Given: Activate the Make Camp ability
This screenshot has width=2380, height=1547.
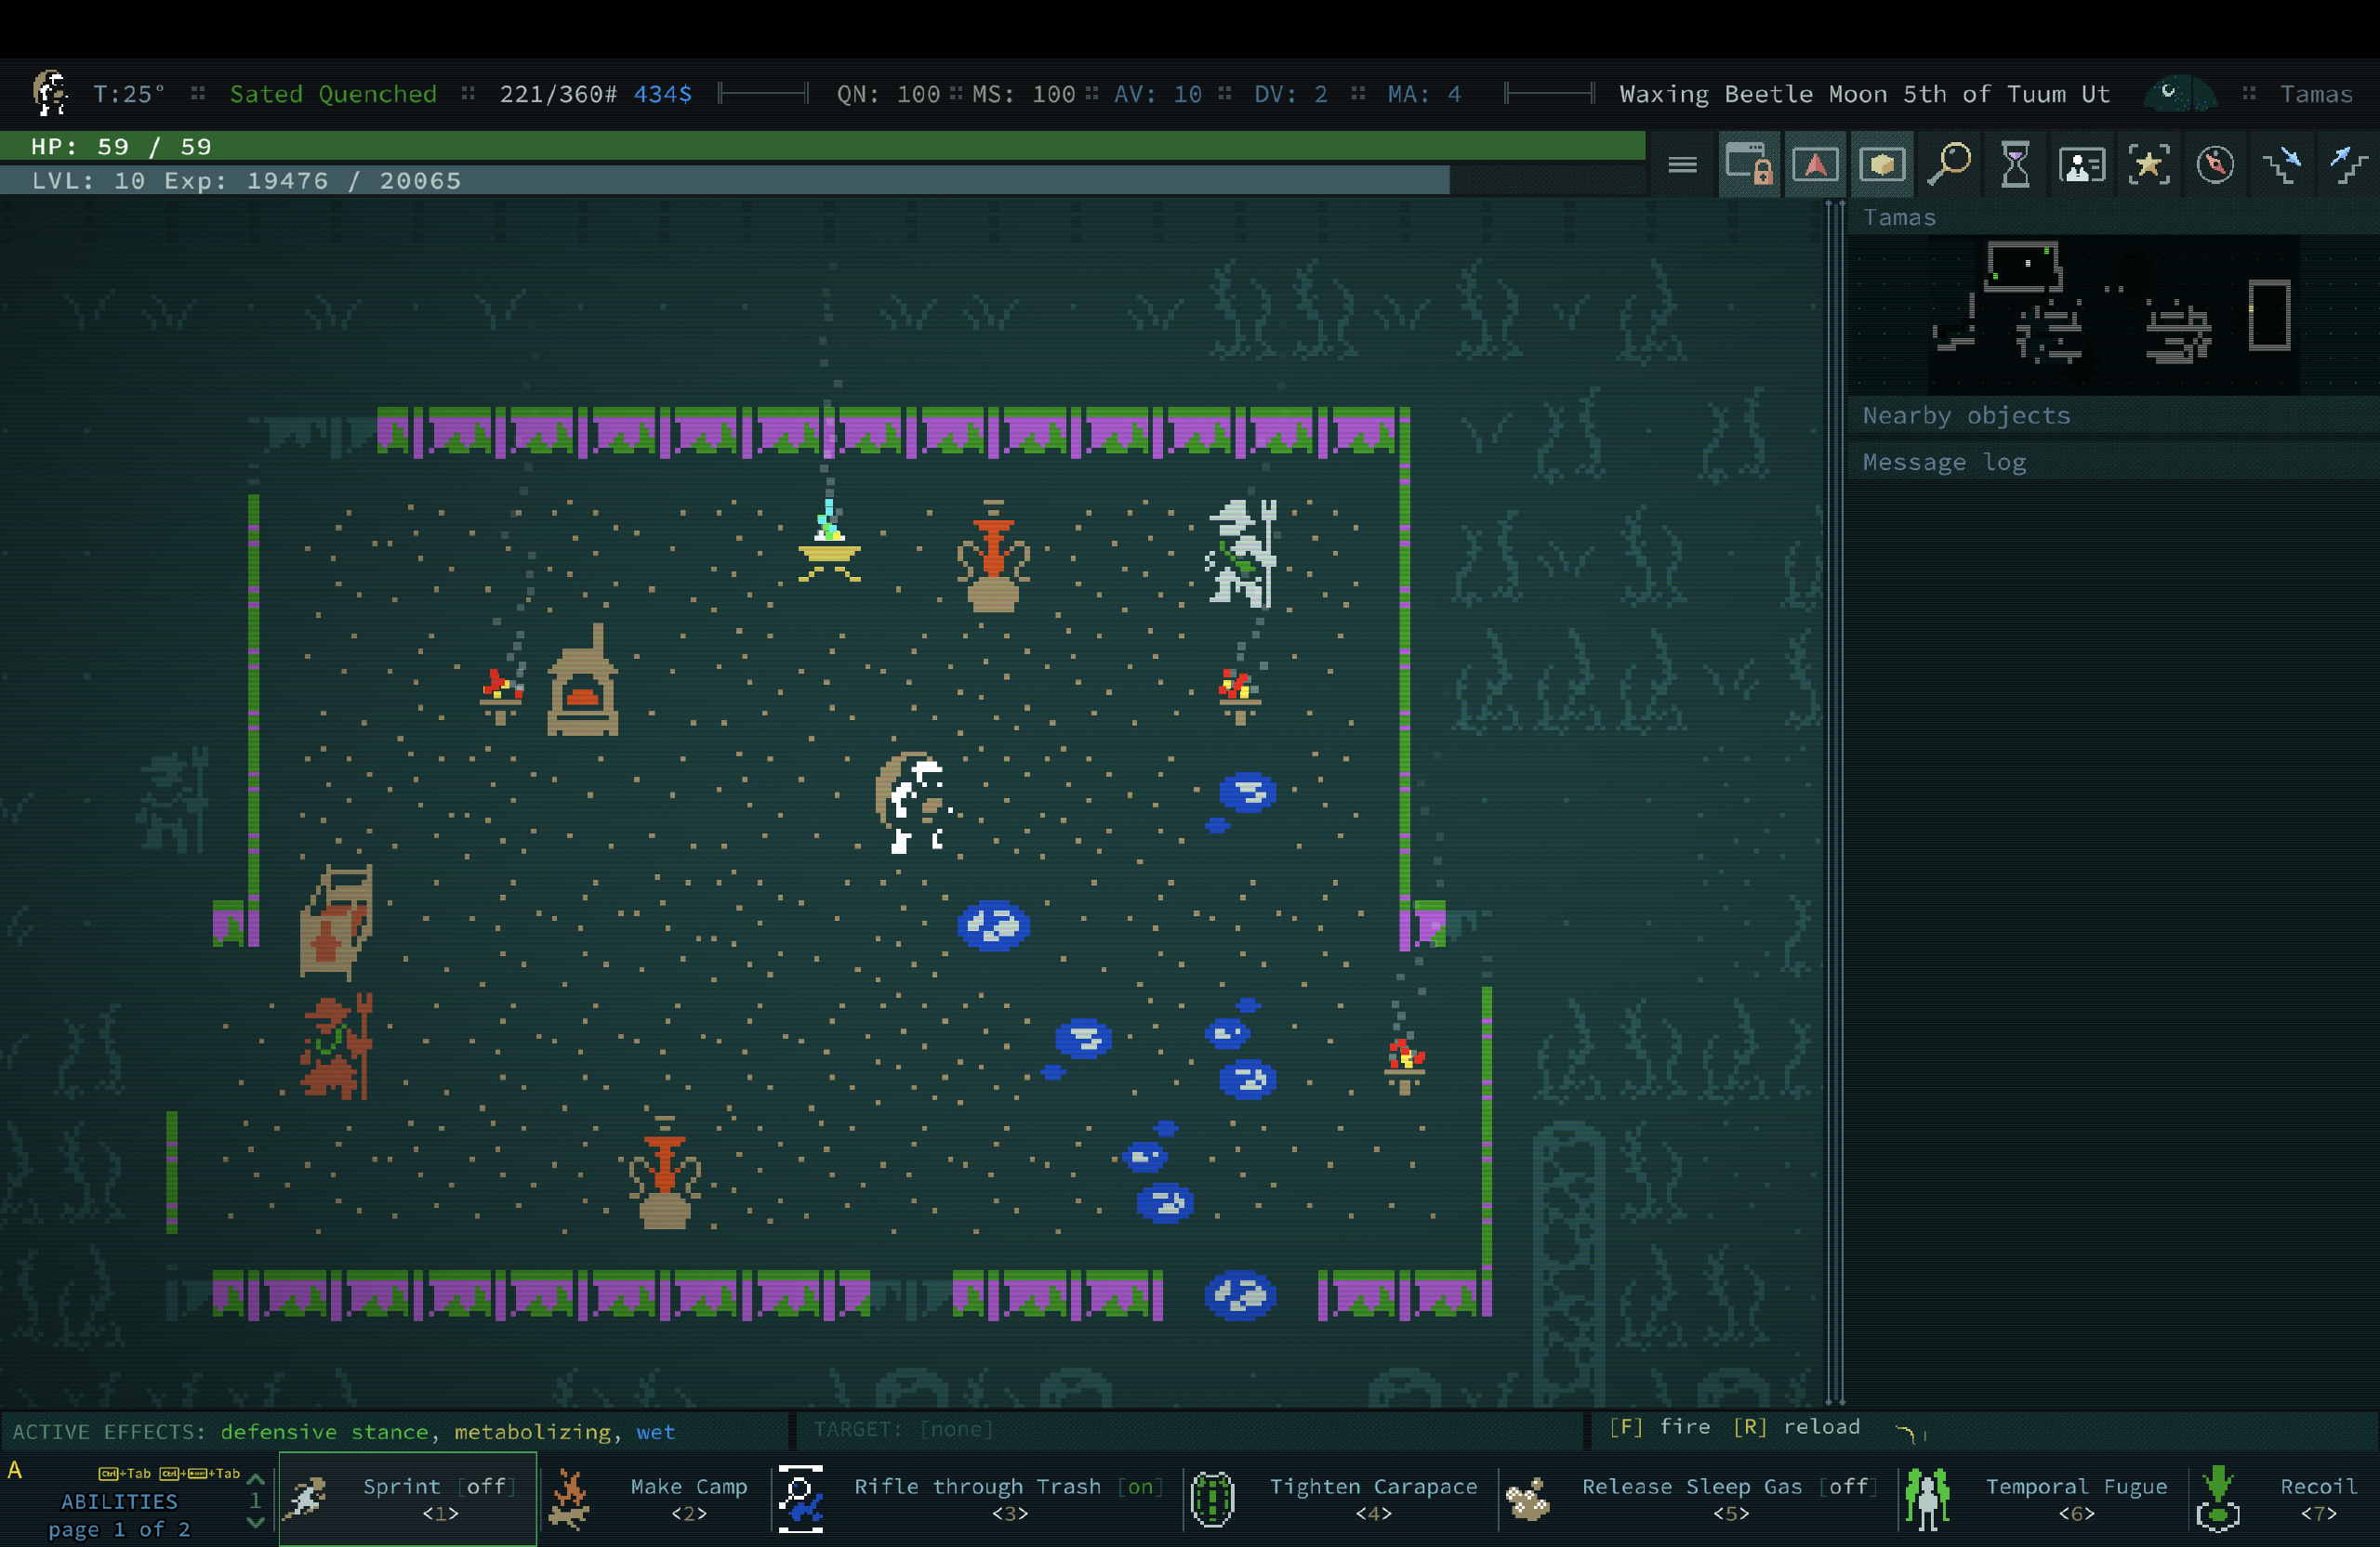Looking at the screenshot, I should tap(688, 1499).
